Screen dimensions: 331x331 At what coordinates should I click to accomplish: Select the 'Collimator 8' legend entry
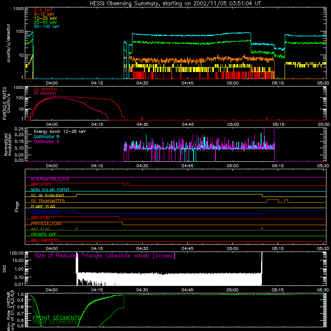tap(46, 137)
